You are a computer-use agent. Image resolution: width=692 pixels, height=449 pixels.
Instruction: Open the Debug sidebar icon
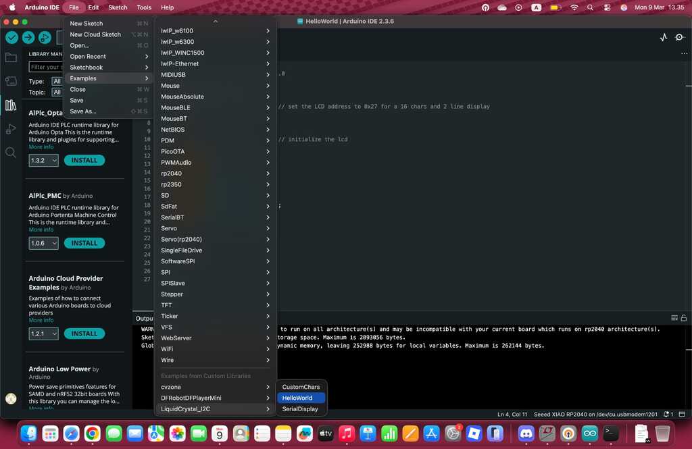tap(11, 129)
